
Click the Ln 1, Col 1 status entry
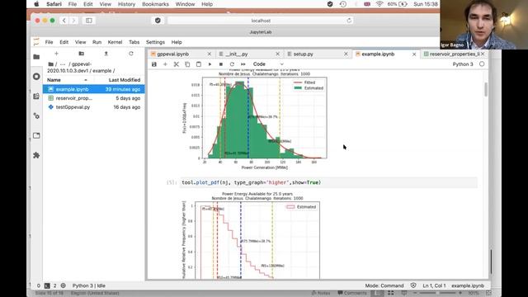434,285
